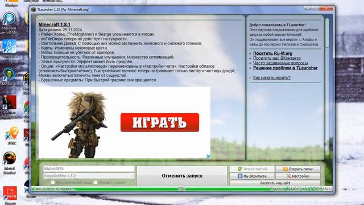Click the Дата релиза: 25.11.2014 line
This screenshot has width=364, height=205.
tap(60, 30)
